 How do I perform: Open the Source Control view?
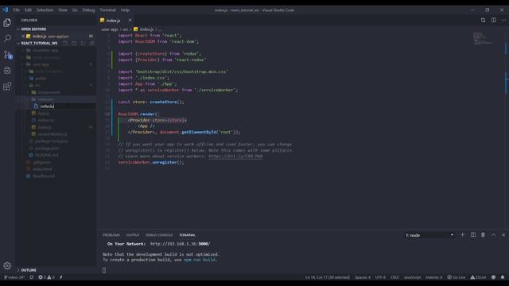click(x=7, y=54)
